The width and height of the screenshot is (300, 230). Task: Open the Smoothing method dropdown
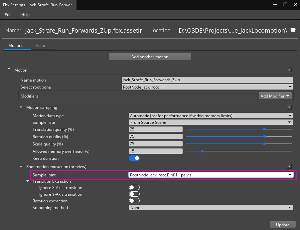point(290,207)
